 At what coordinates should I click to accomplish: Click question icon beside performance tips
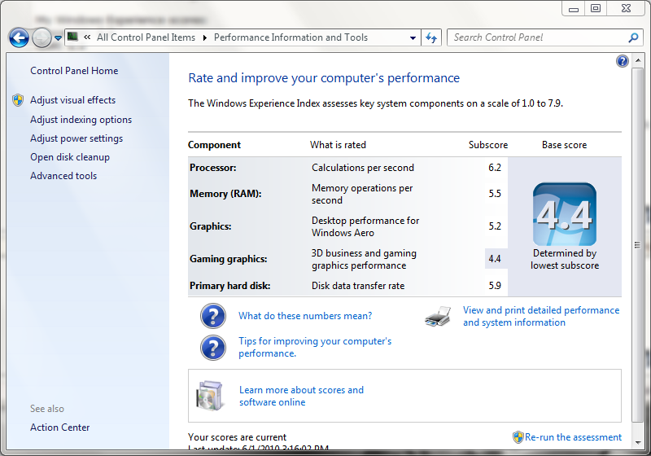coord(213,348)
